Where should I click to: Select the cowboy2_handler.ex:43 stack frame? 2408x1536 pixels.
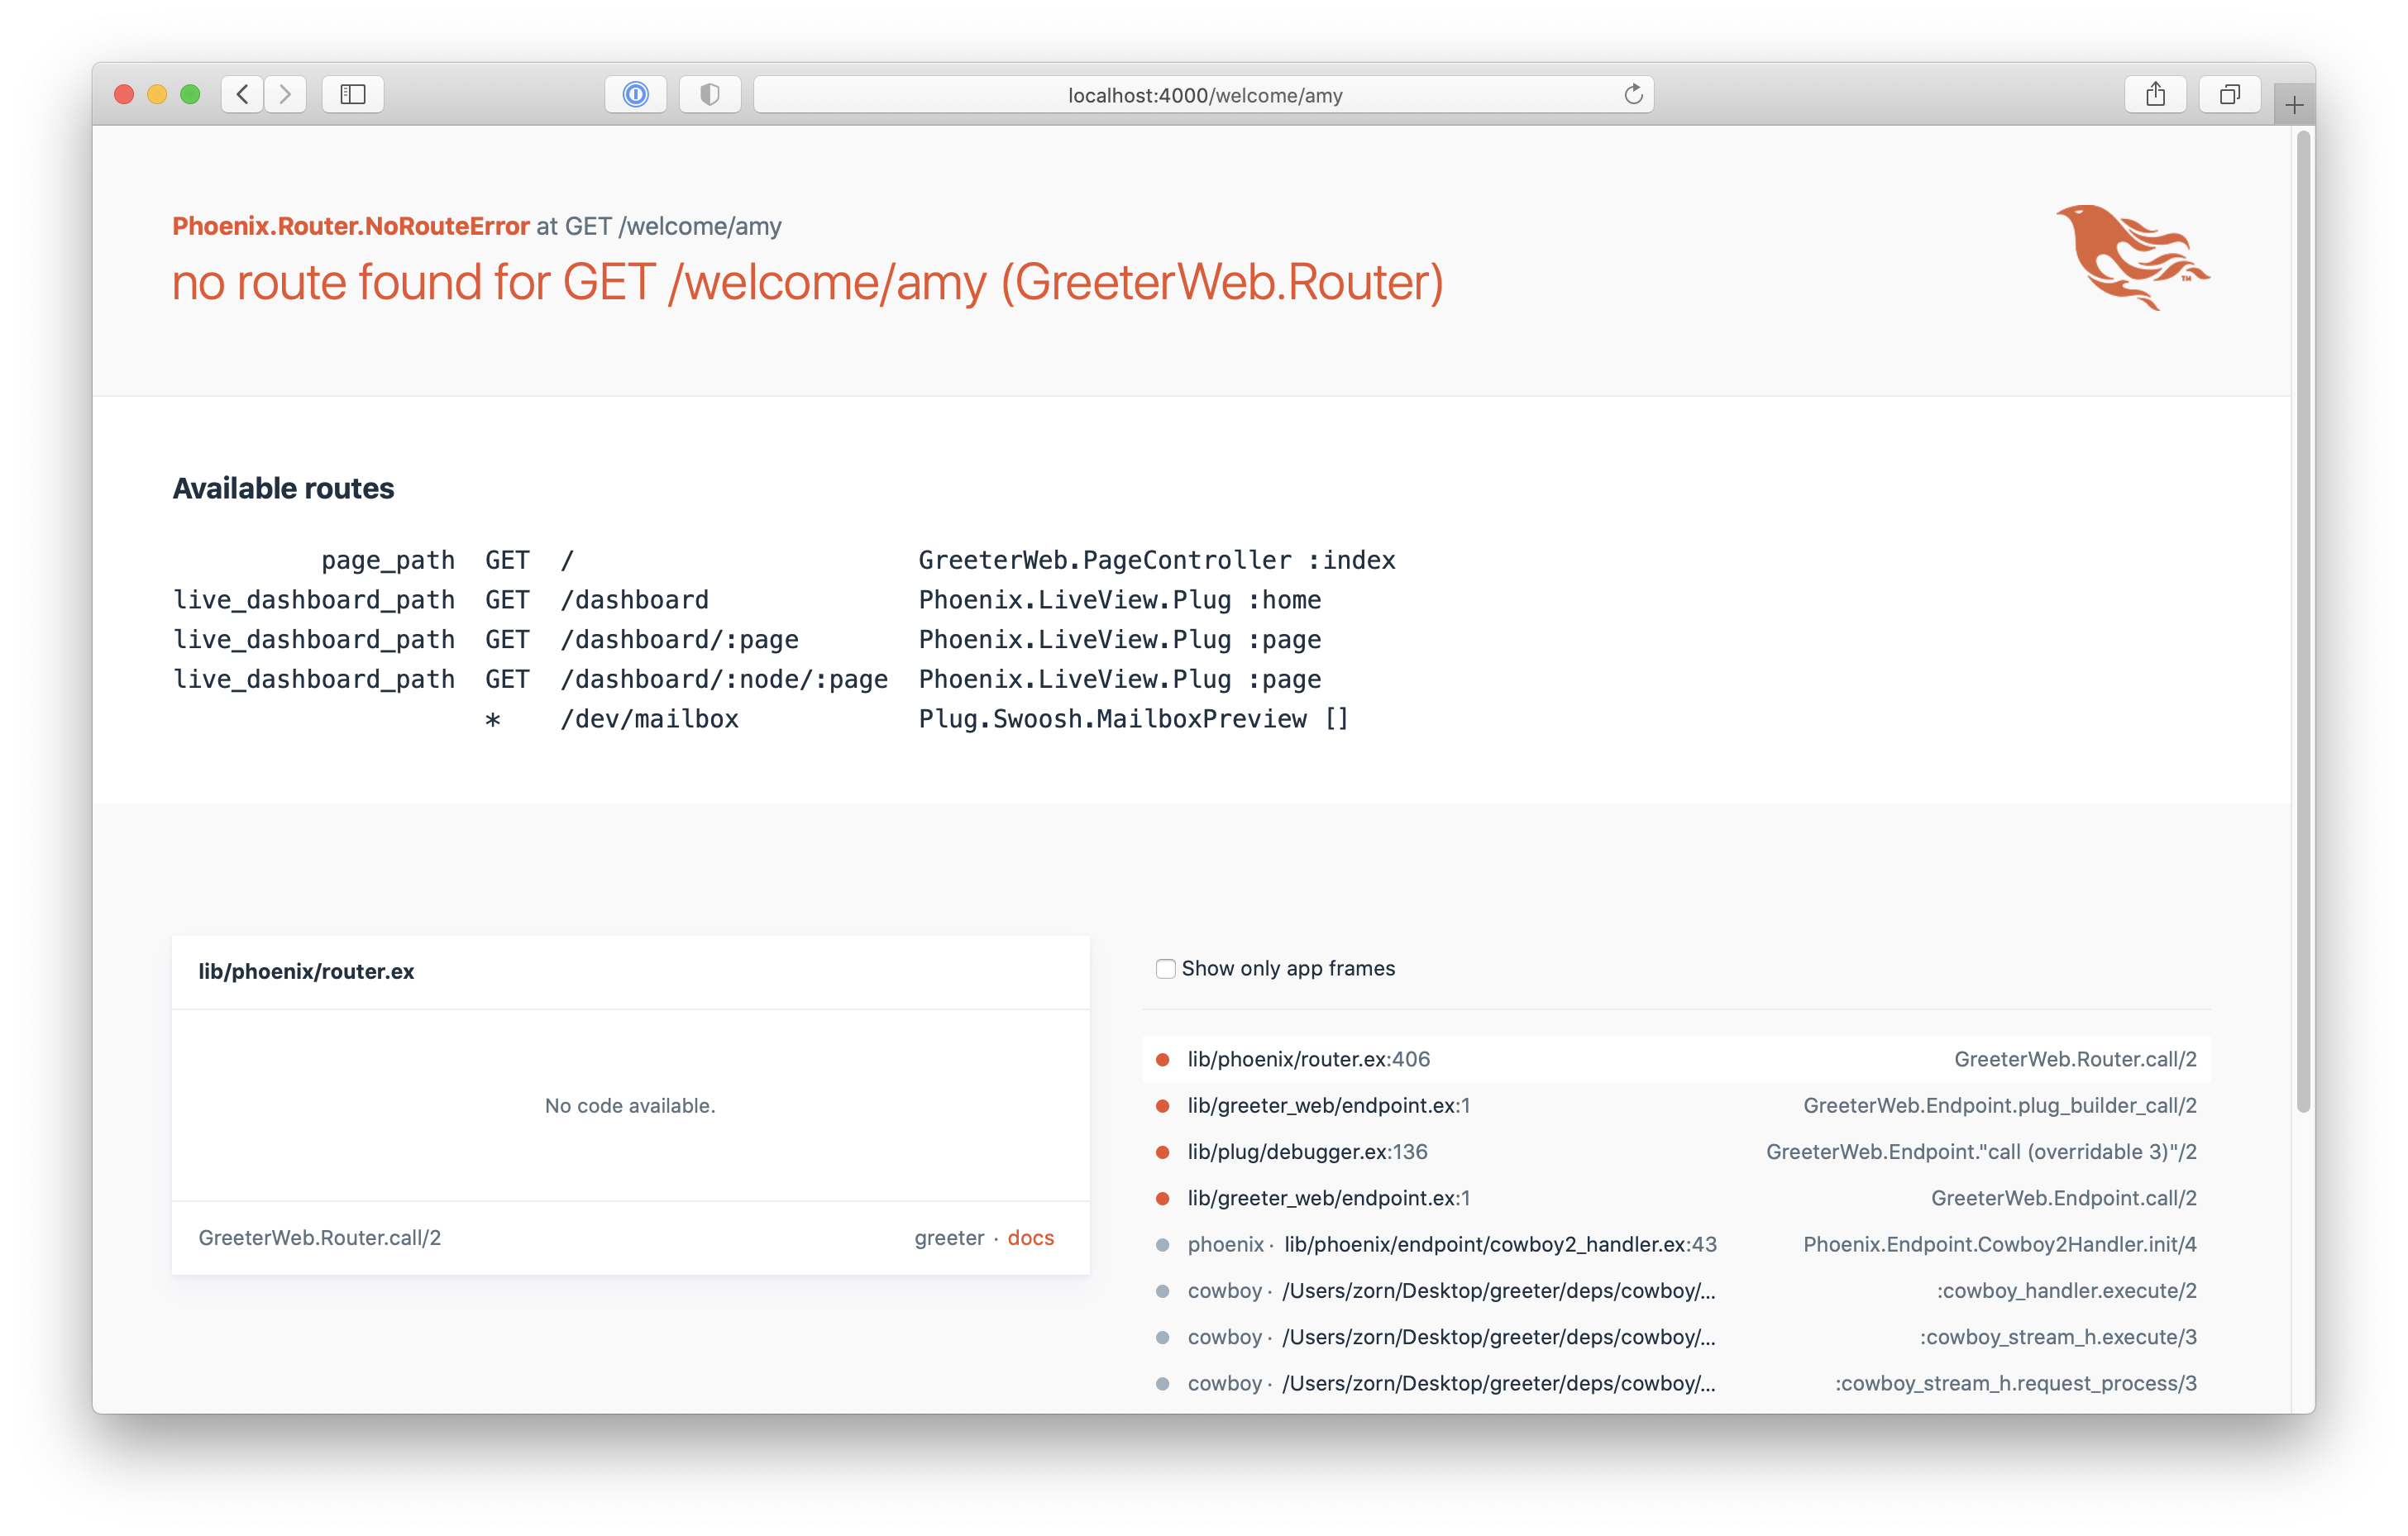click(1500, 1245)
